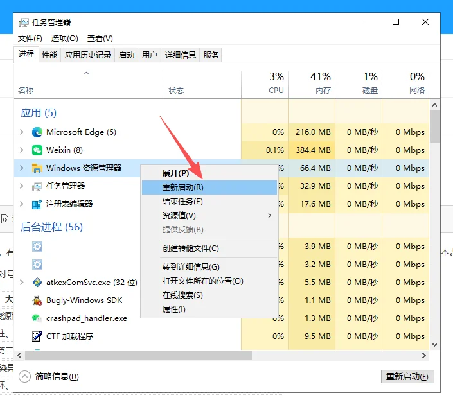Switch to the 性能 tab

[49, 55]
